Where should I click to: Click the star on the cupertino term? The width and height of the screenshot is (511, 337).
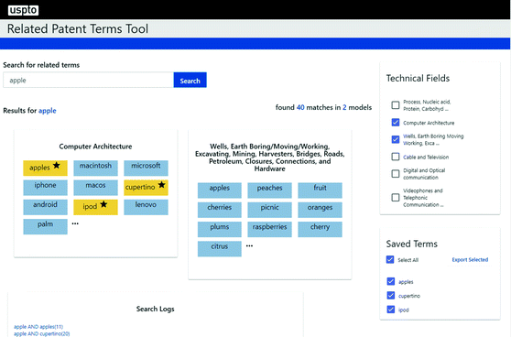pyautogui.click(x=162, y=185)
